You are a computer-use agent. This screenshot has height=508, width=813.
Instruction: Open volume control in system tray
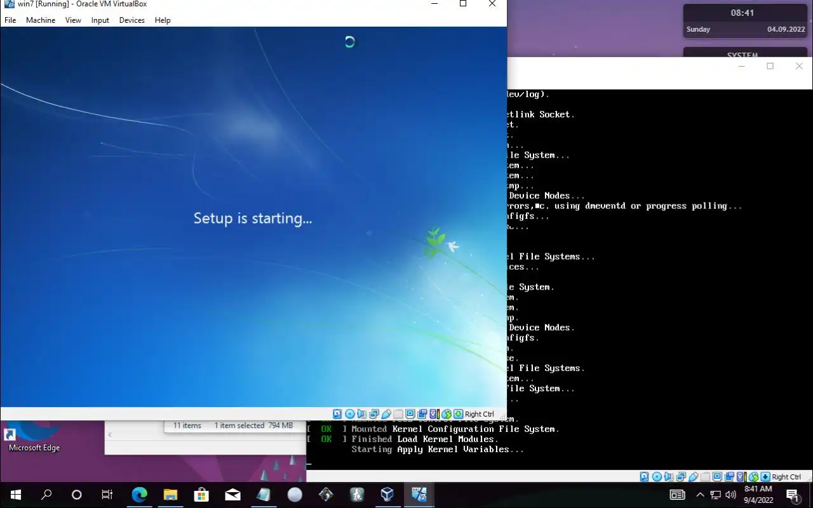pyautogui.click(x=730, y=495)
